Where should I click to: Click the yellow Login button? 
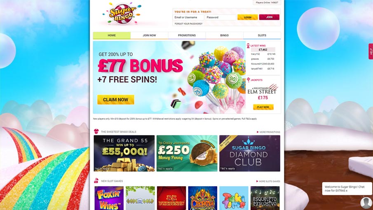click(247, 17)
